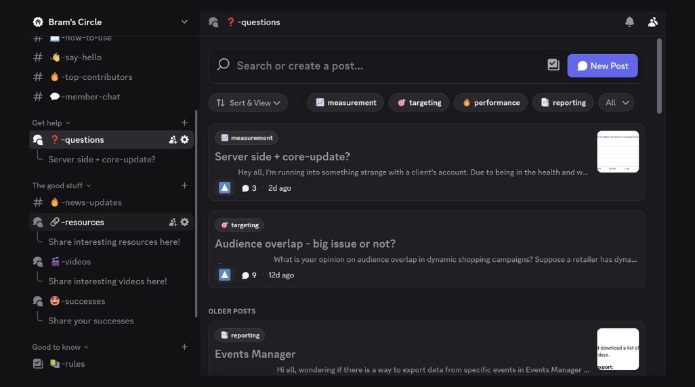Image resolution: width=695 pixels, height=387 pixels.
Task: Click hash icon next to -say-hello
Action: tap(38, 57)
